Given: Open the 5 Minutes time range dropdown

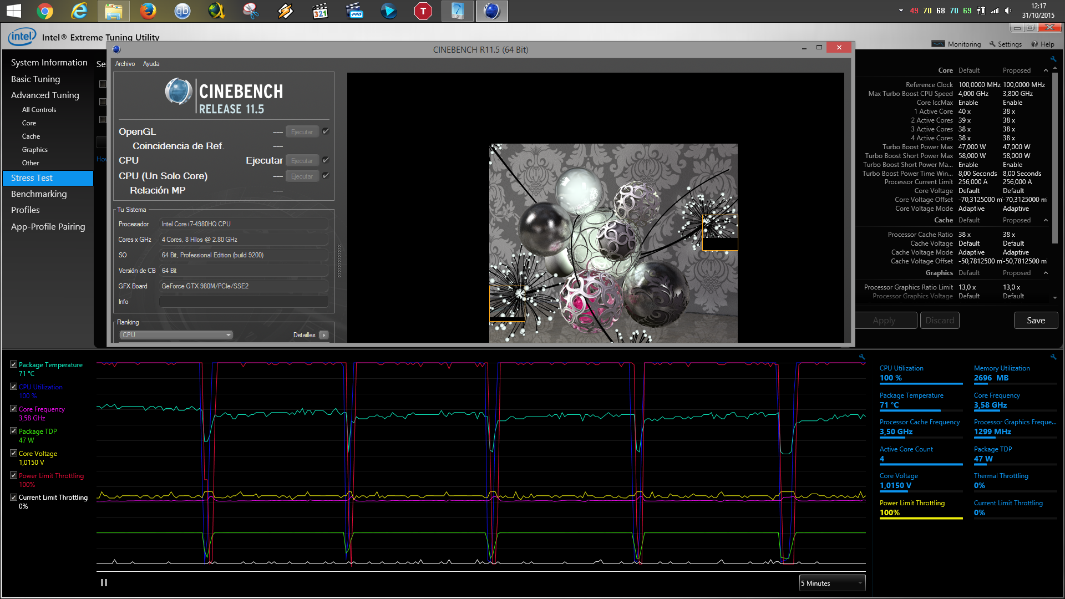Looking at the screenshot, I should [832, 583].
